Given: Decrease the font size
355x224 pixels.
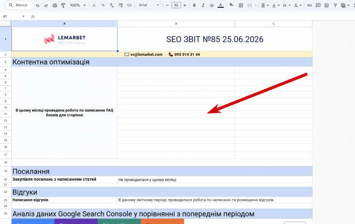Looking at the screenshot, I should pos(167,5).
